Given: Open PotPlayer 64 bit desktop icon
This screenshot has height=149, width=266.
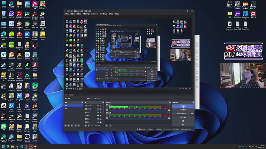Looking at the screenshot, I should [43, 35].
